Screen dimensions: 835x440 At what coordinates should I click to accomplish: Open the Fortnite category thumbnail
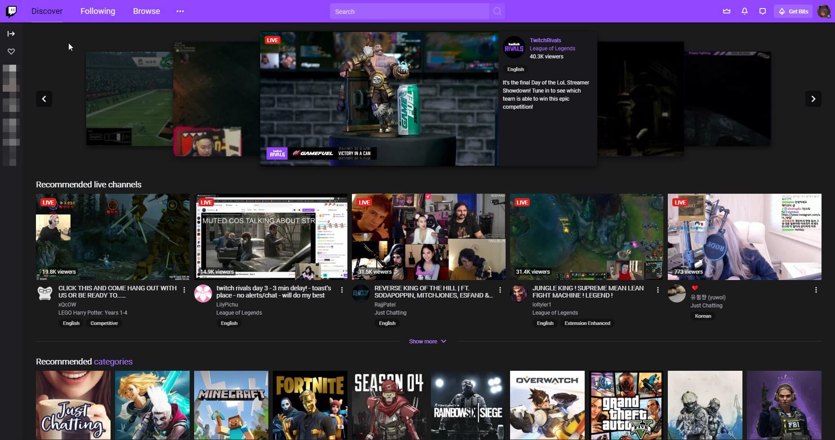coord(310,405)
